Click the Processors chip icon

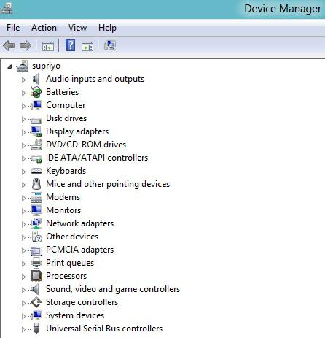pos(36,276)
